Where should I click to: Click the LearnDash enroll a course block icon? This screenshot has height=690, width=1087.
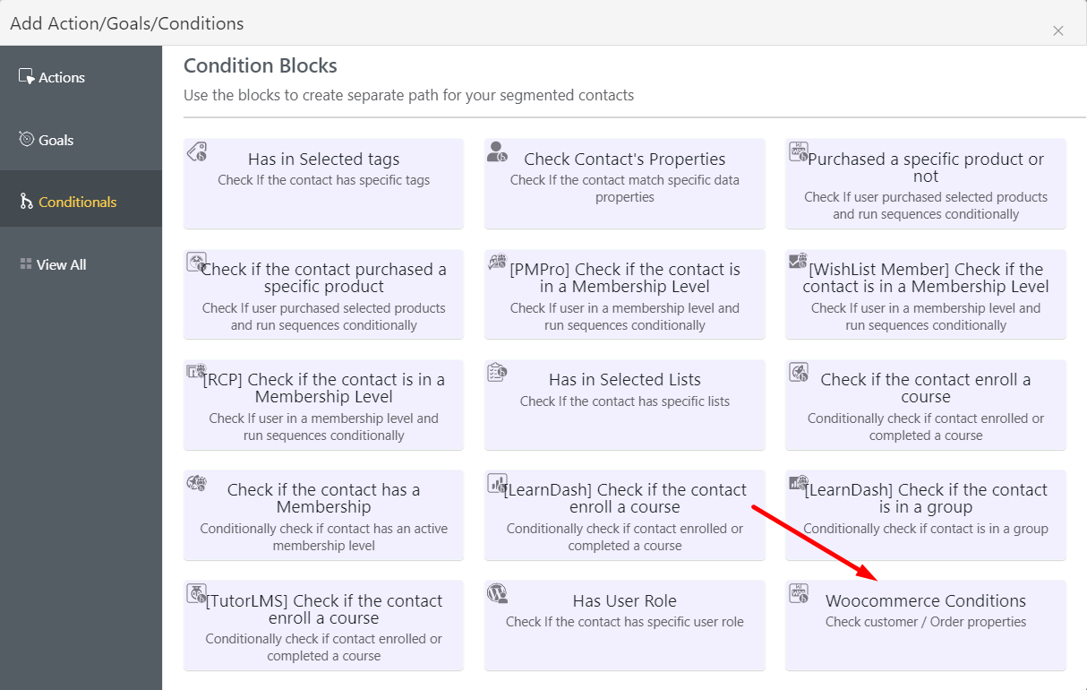pyautogui.click(x=498, y=483)
